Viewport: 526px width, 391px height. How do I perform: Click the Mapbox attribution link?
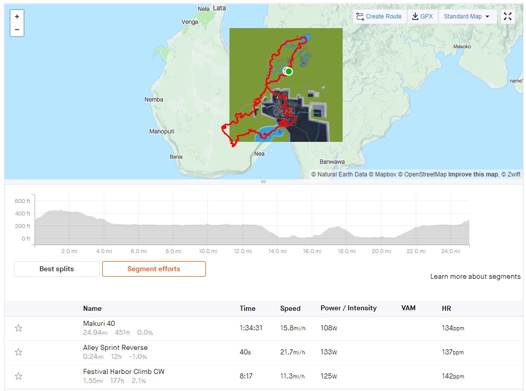[383, 174]
